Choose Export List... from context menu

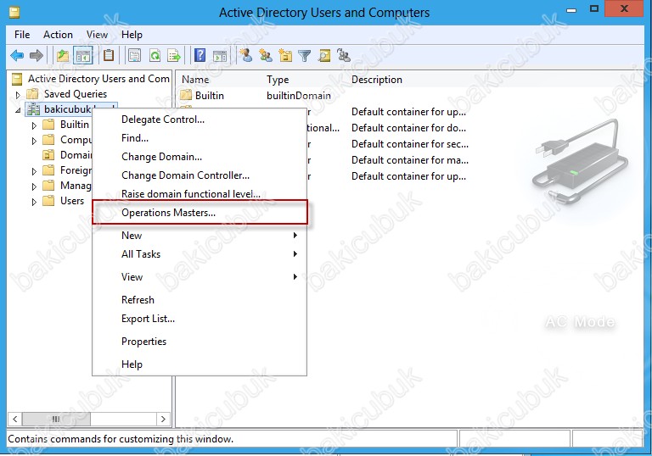[x=200, y=319]
